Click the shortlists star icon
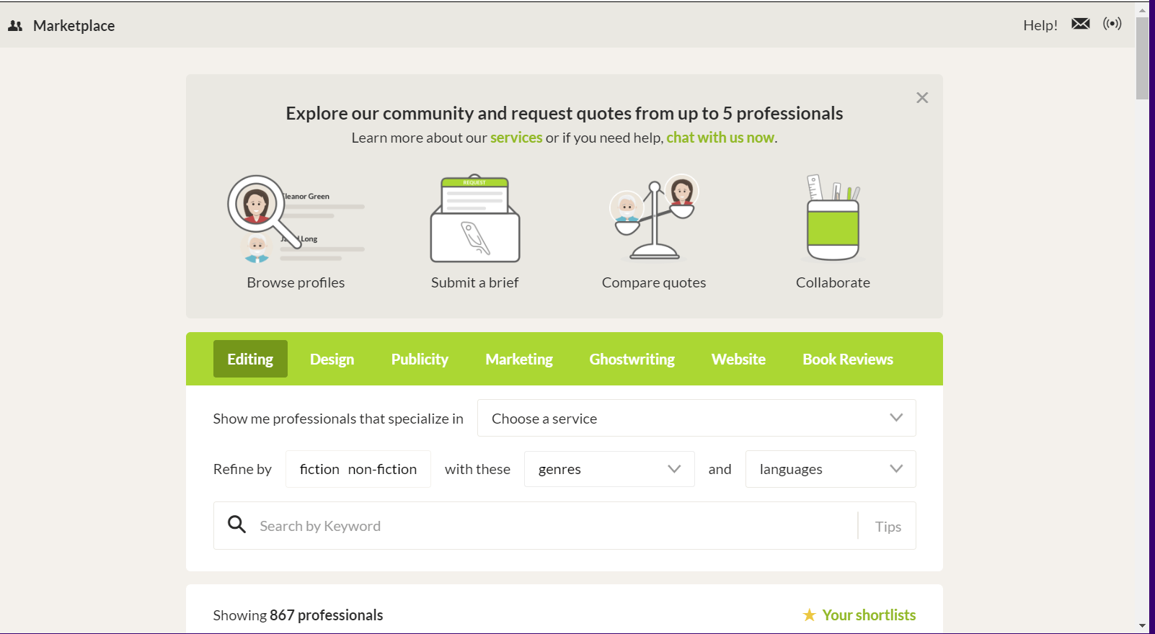 point(810,615)
